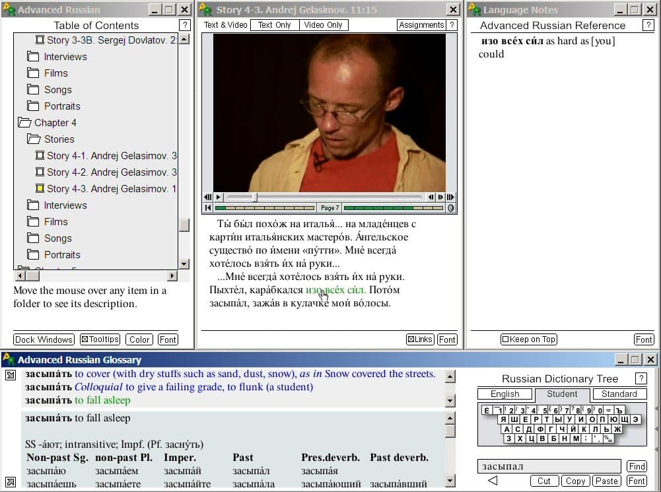Enable Keep on Top in Language Notes
Screen dimensions: 661x492
pyautogui.click(x=528, y=339)
